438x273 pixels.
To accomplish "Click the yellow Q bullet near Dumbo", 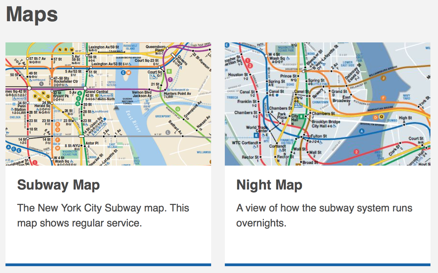I will click(x=381, y=117).
